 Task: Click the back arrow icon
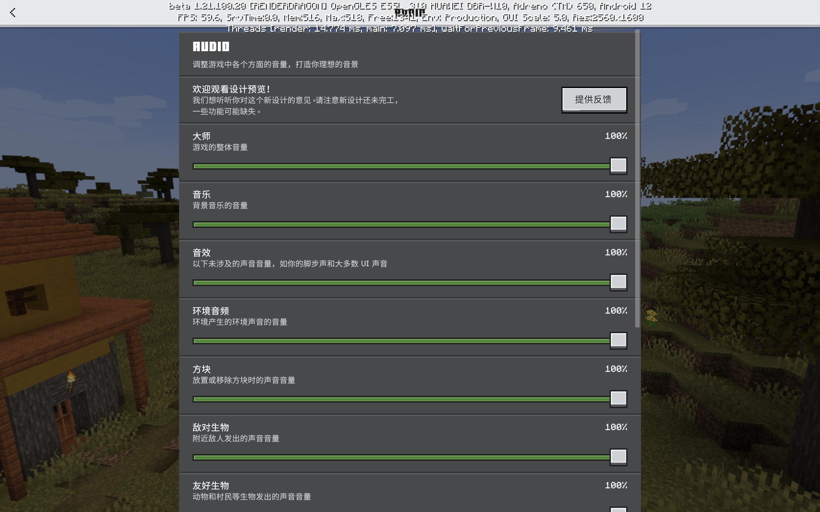pyautogui.click(x=12, y=12)
